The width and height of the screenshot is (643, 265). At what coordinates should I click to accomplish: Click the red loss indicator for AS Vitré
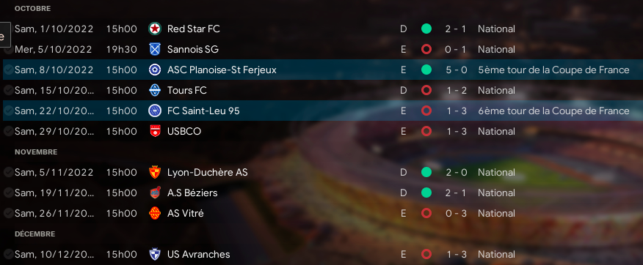pos(426,213)
